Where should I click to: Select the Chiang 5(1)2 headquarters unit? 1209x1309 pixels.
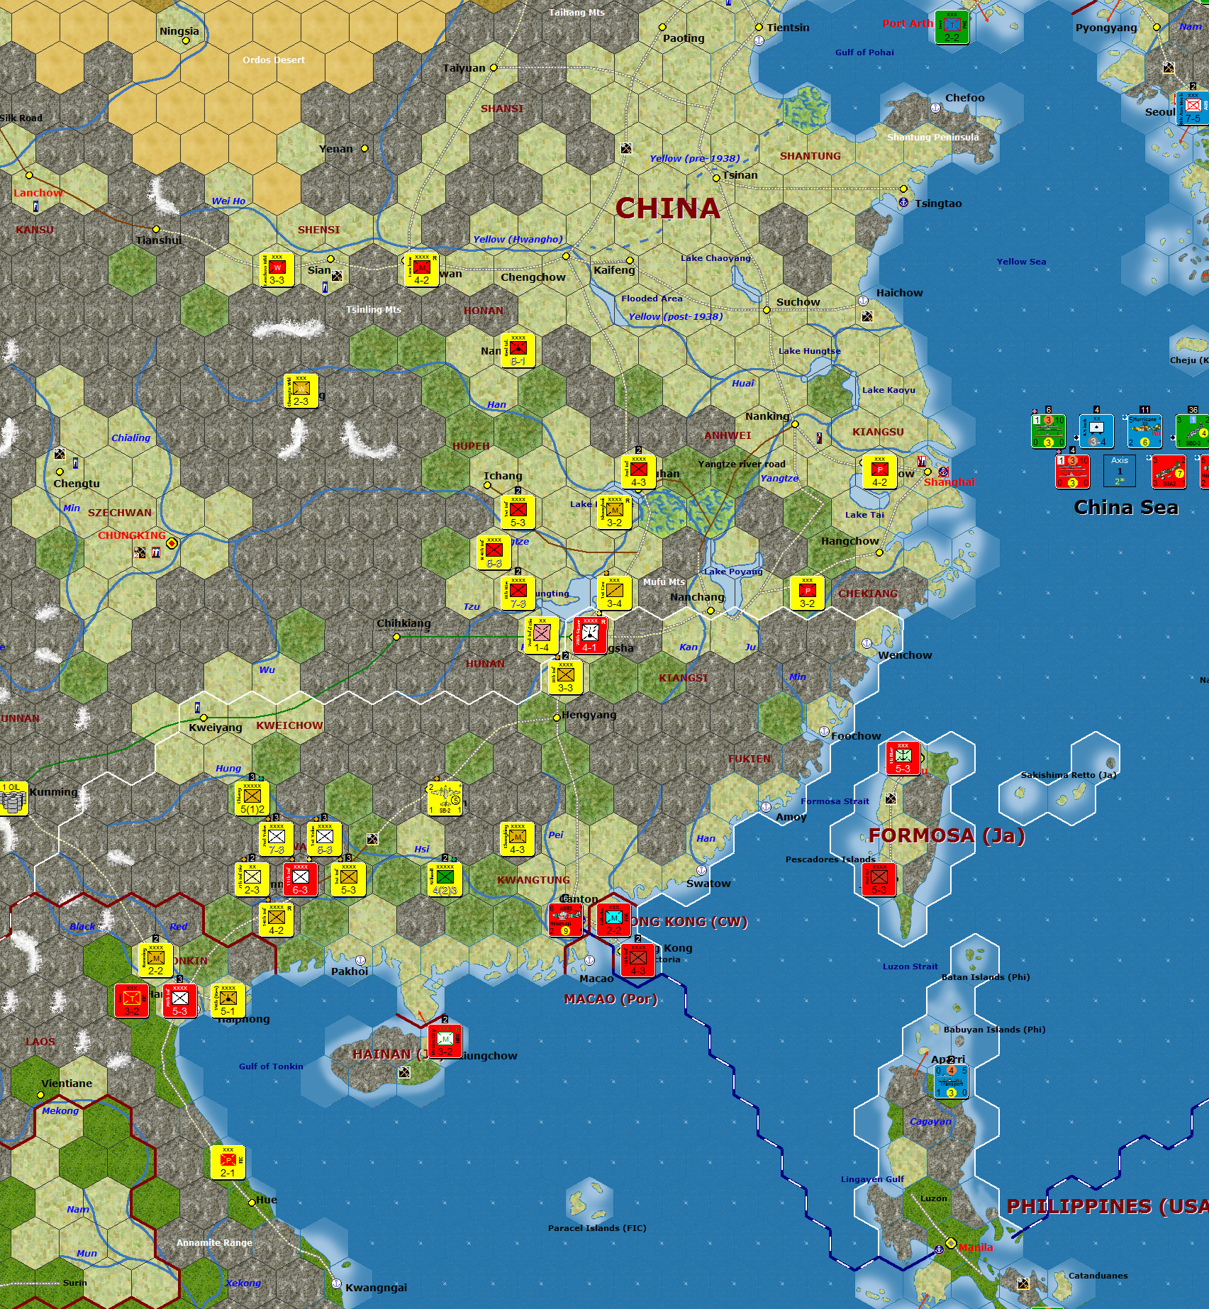coord(252,798)
